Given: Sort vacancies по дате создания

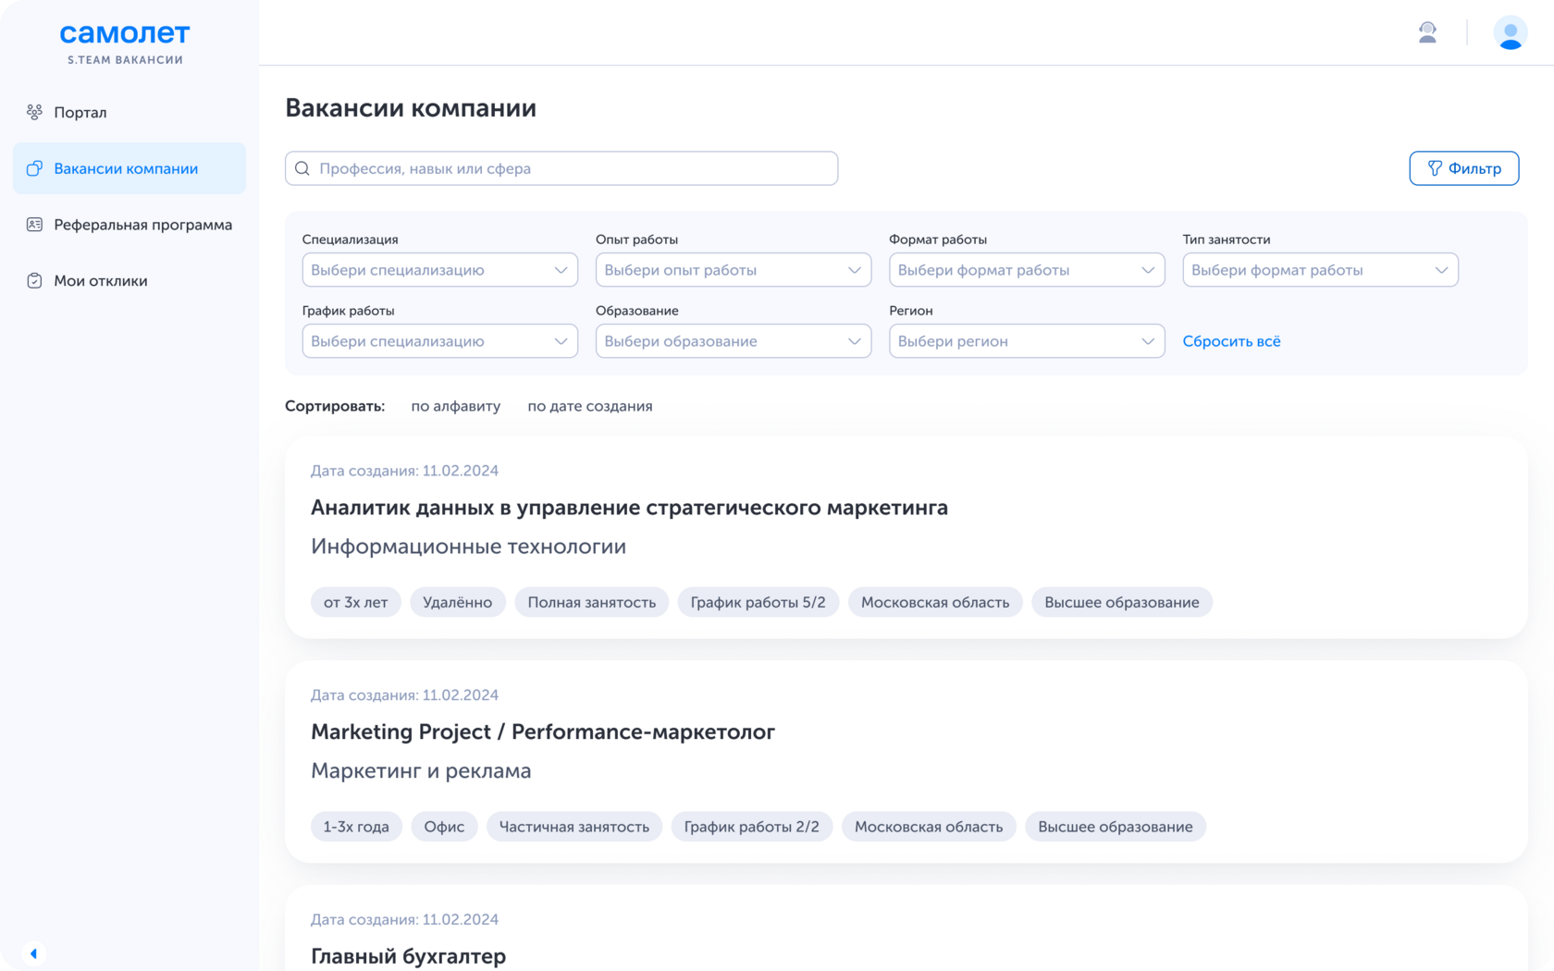Looking at the screenshot, I should 589,406.
